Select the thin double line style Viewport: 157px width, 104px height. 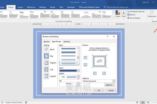point(68,56)
